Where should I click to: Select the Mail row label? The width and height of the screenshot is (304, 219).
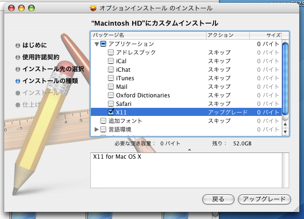[x=122, y=87]
